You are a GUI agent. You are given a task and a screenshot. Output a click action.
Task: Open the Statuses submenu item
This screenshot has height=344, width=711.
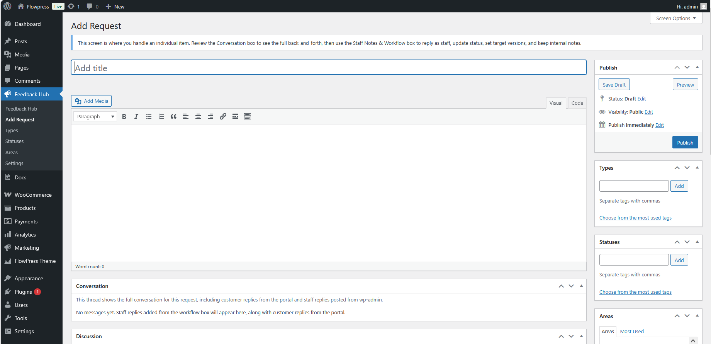(15, 141)
